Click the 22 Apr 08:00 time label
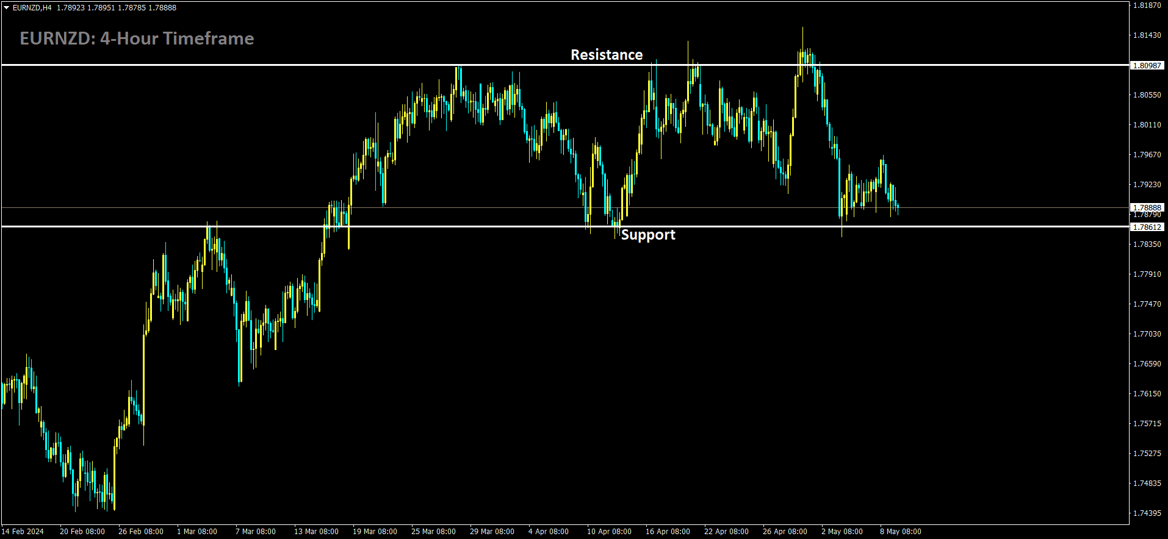Screen dimensions: 1168x539 (x=726, y=531)
